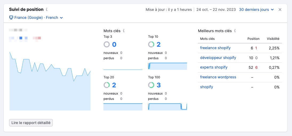Click chevron arrow next to 30 derniers jours
Image resolution: width=292 pixels, height=136 pixels.
coord(272,10)
